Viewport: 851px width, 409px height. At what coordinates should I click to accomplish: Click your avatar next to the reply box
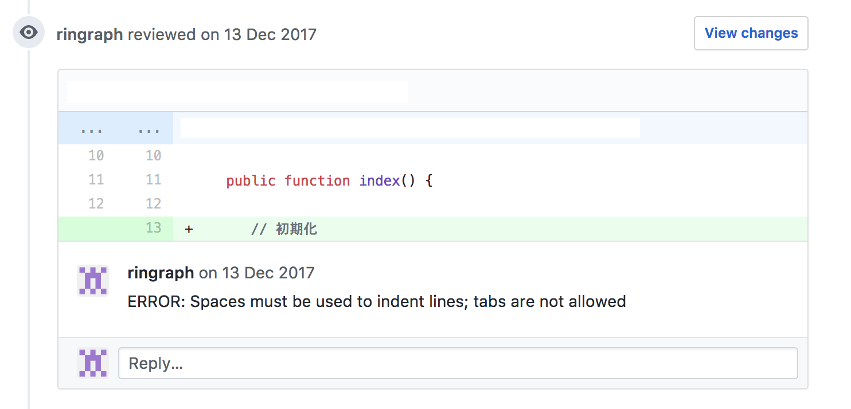[93, 363]
